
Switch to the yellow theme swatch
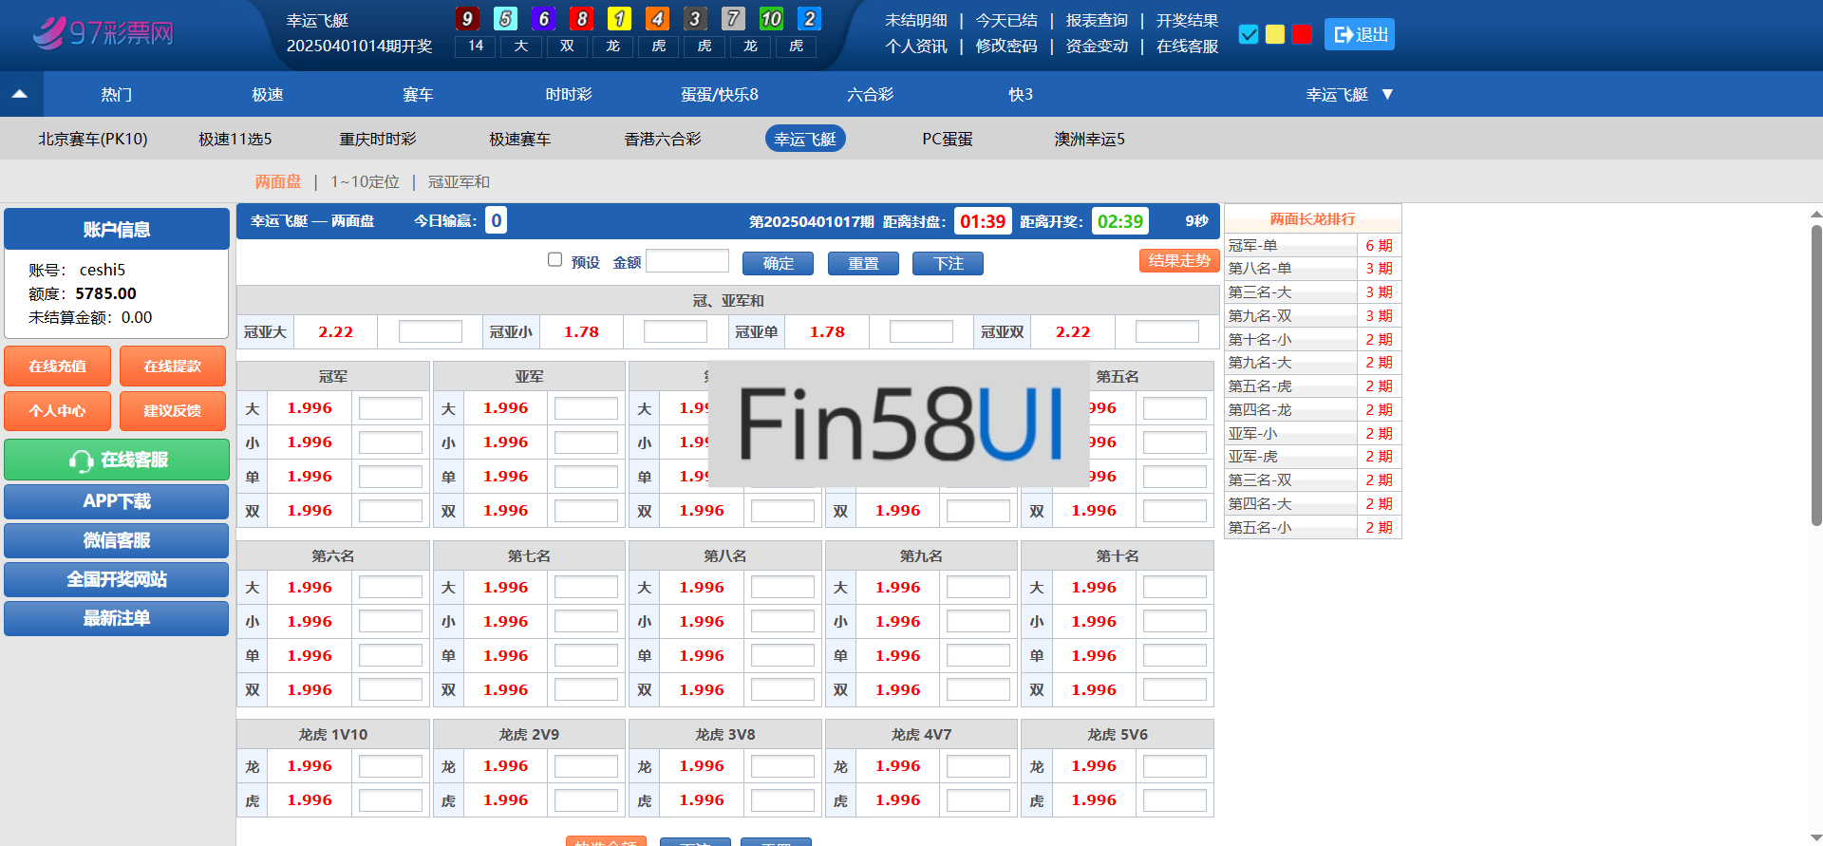(1275, 34)
